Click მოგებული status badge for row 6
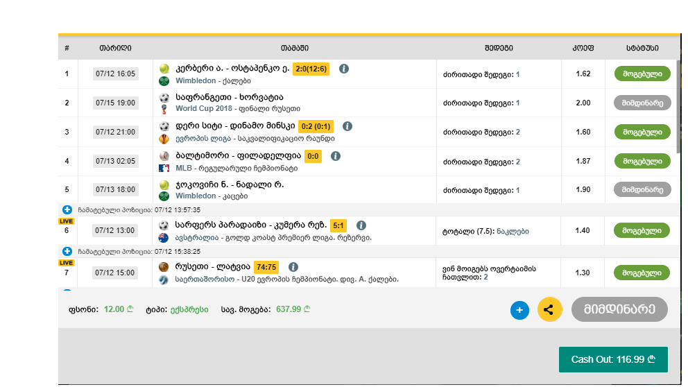Image resolution: width=688 pixels, height=387 pixels. coord(642,230)
